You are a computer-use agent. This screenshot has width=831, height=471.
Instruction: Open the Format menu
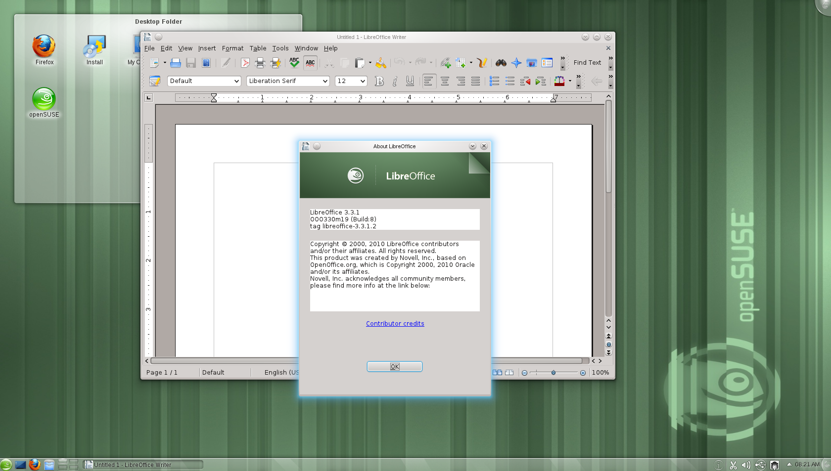click(232, 48)
